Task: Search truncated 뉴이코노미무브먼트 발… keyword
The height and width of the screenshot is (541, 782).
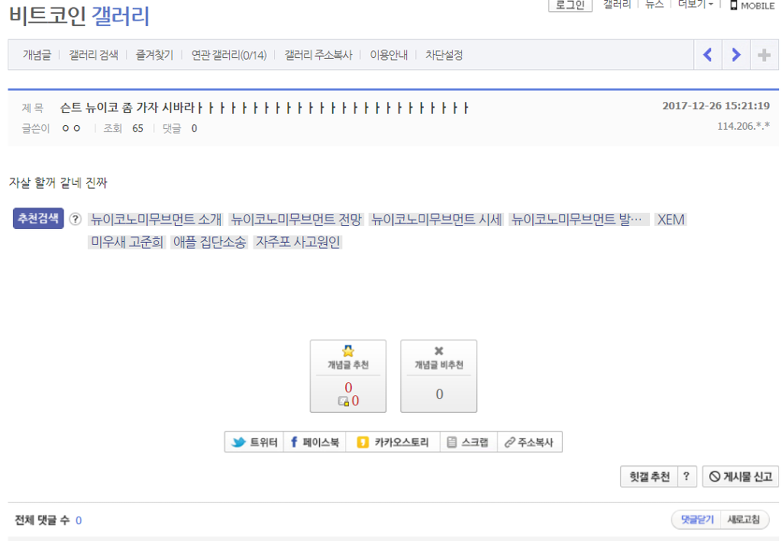Action: point(579,219)
